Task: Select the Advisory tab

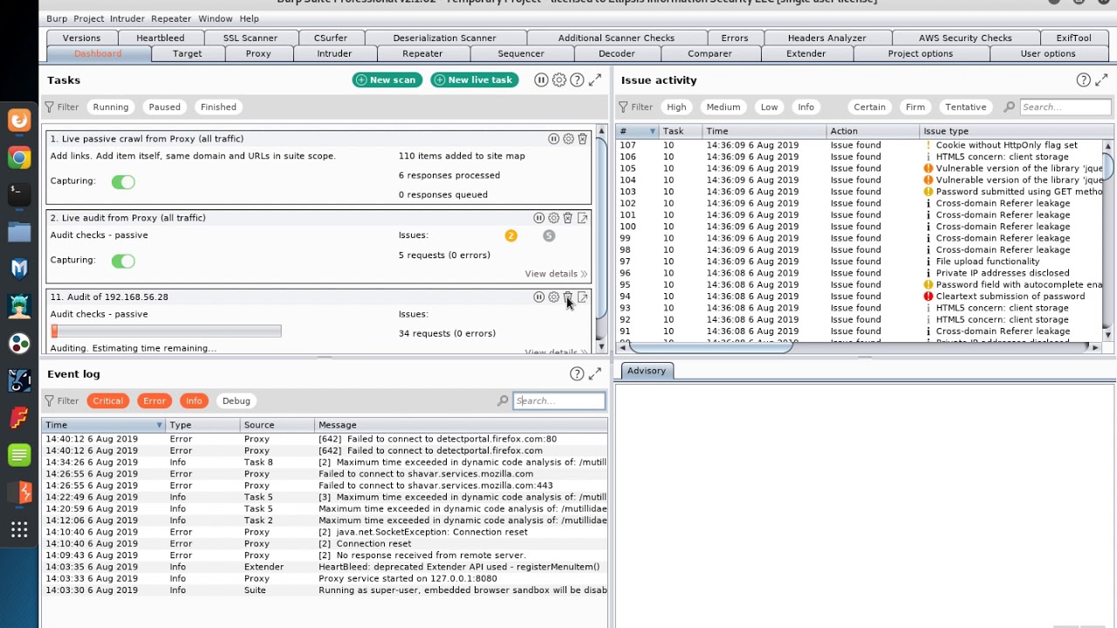Action: point(647,371)
